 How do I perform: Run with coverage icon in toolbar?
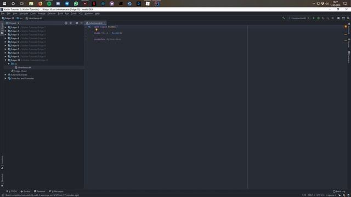click(323, 18)
